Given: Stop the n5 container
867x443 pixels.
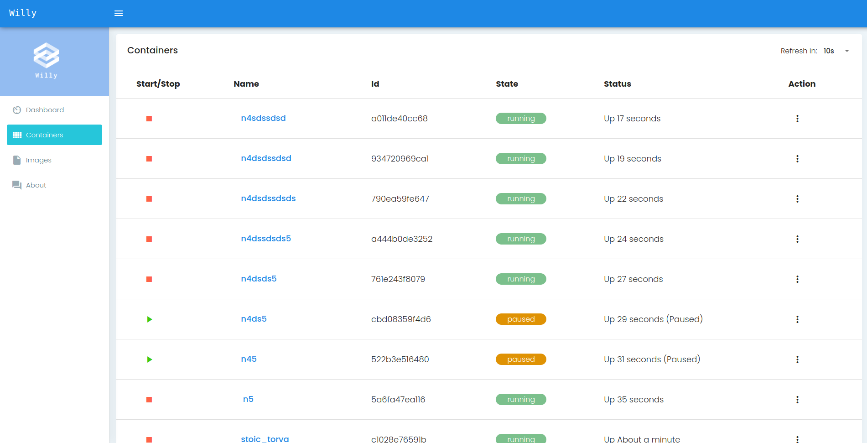Looking at the screenshot, I should [x=149, y=400].
